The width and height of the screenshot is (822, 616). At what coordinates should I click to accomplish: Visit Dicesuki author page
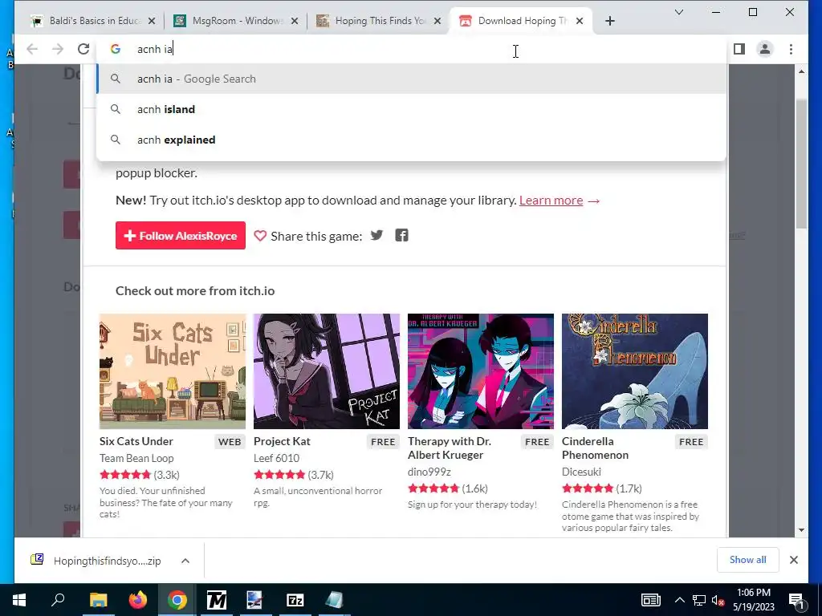pyautogui.click(x=581, y=472)
